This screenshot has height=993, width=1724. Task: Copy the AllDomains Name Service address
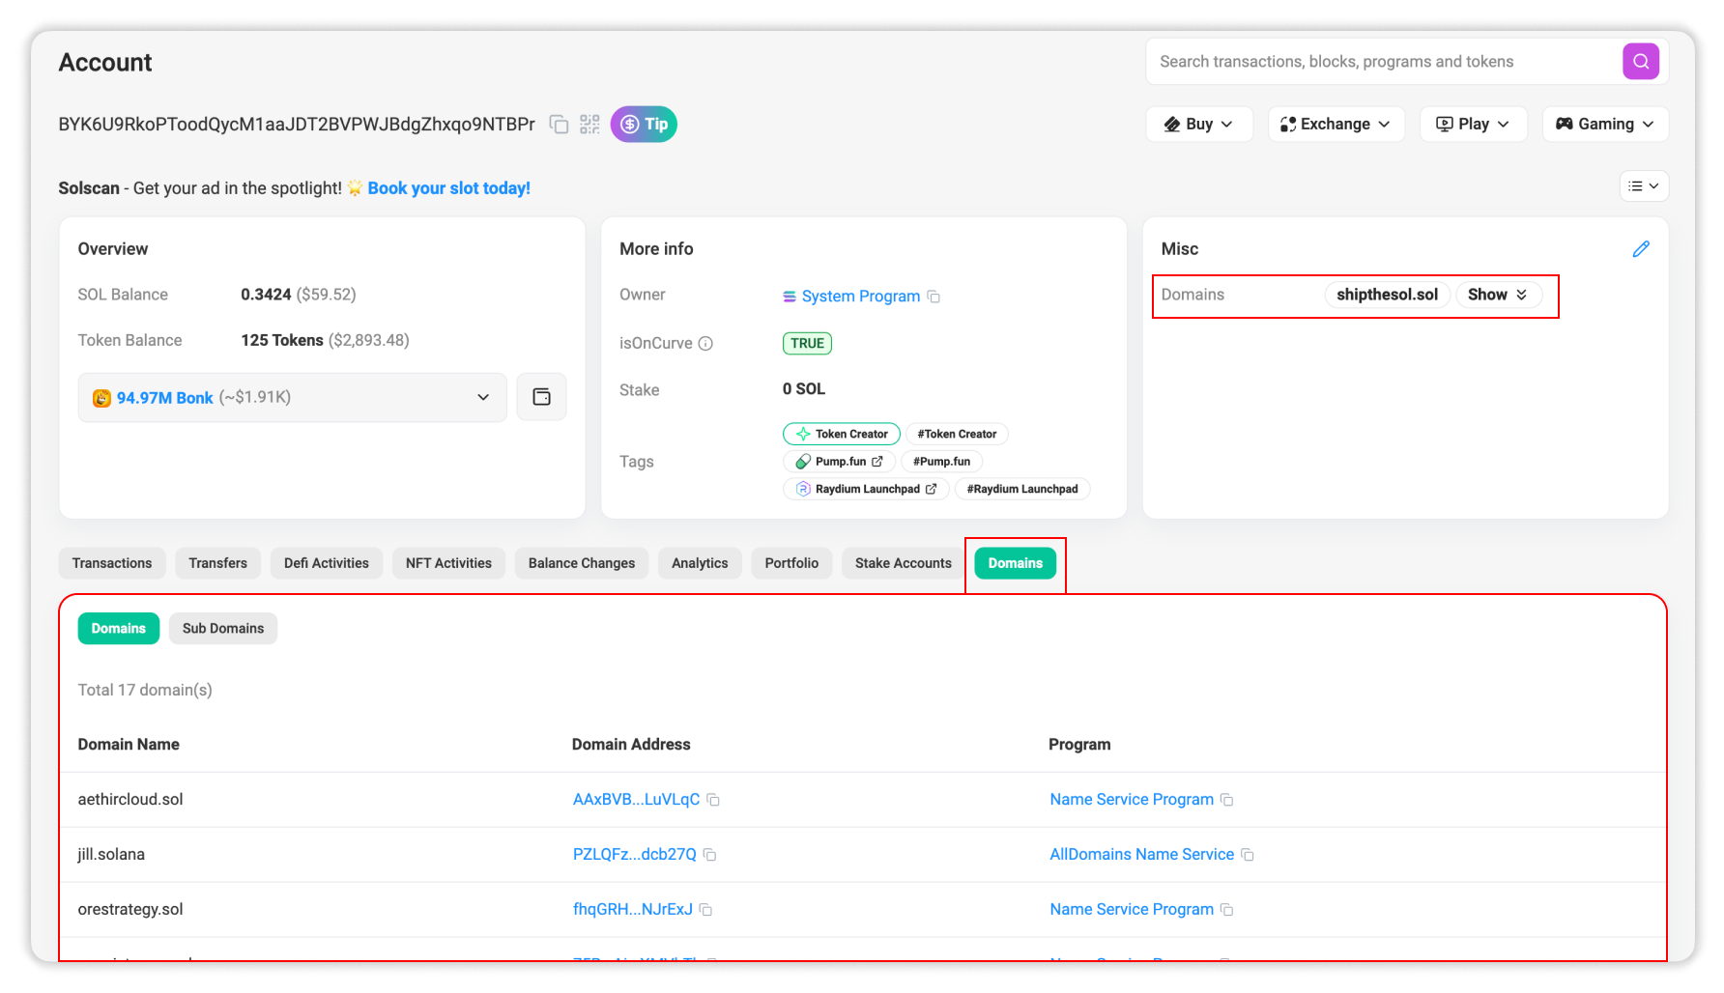click(x=1248, y=855)
